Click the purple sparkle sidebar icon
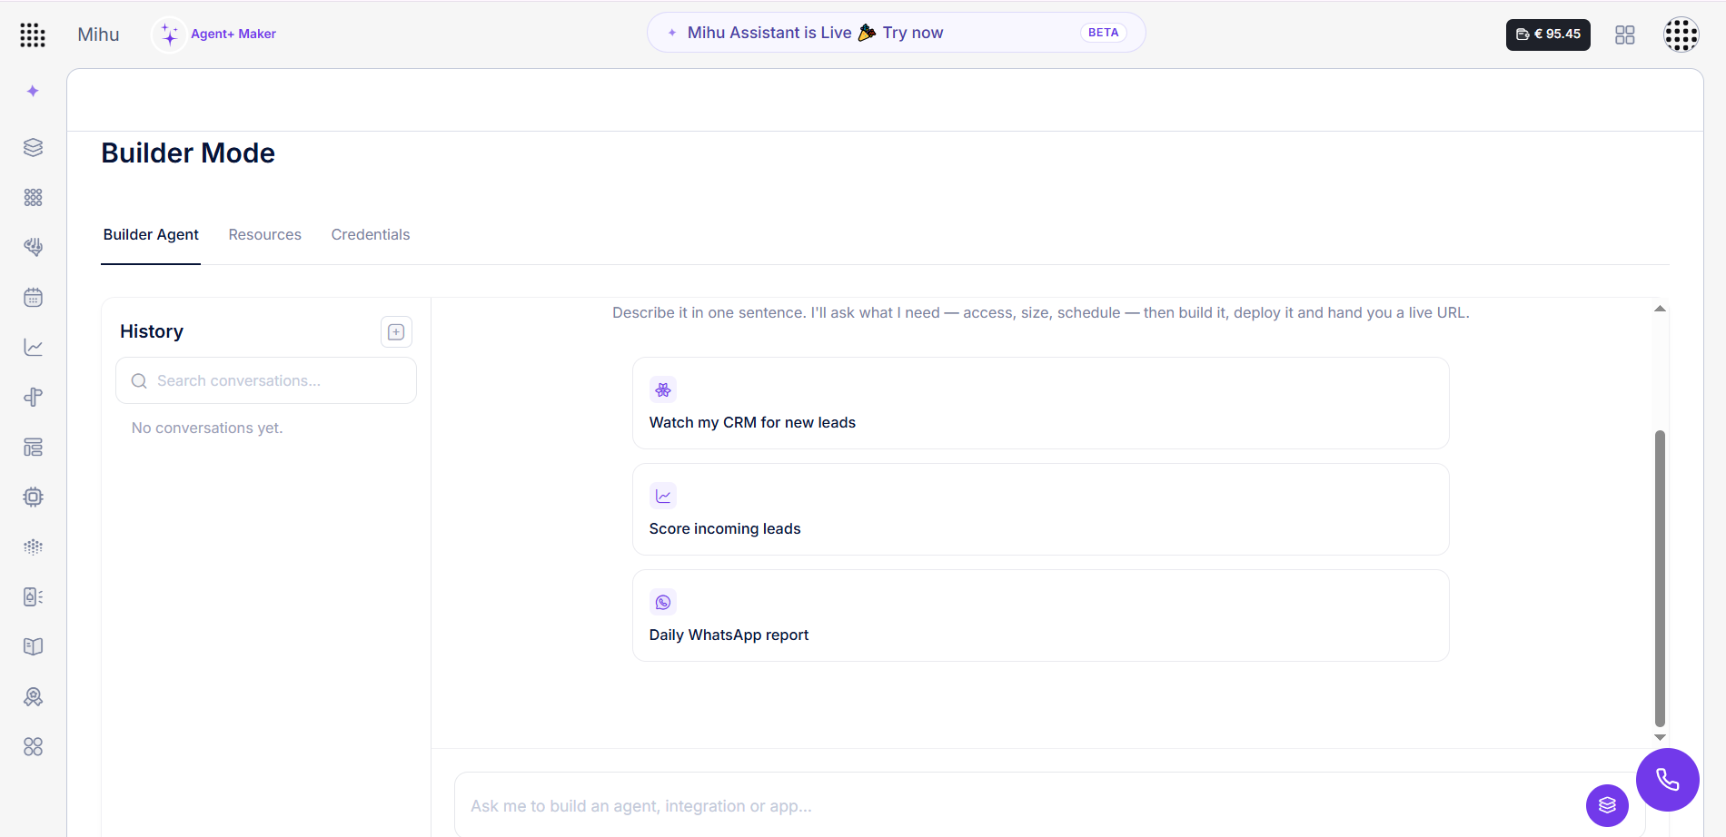This screenshot has height=837, width=1726. tap(33, 91)
